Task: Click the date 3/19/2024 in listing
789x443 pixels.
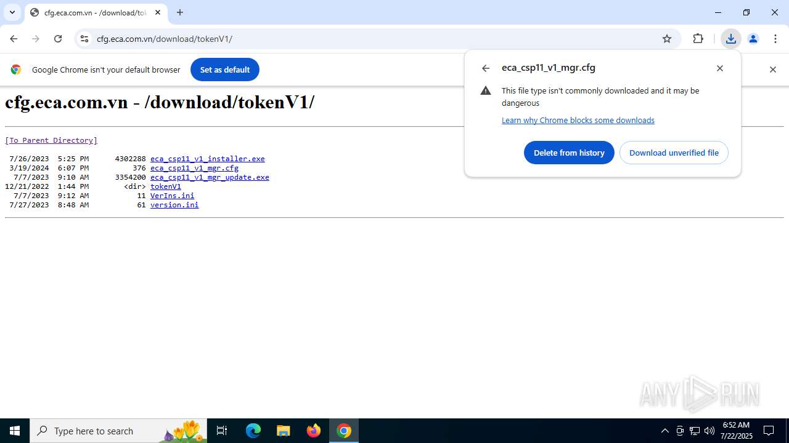Action: click(x=29, y=168)
